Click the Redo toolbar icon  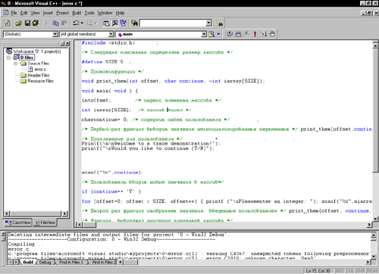pyautogui.click(x=89, y=23)
